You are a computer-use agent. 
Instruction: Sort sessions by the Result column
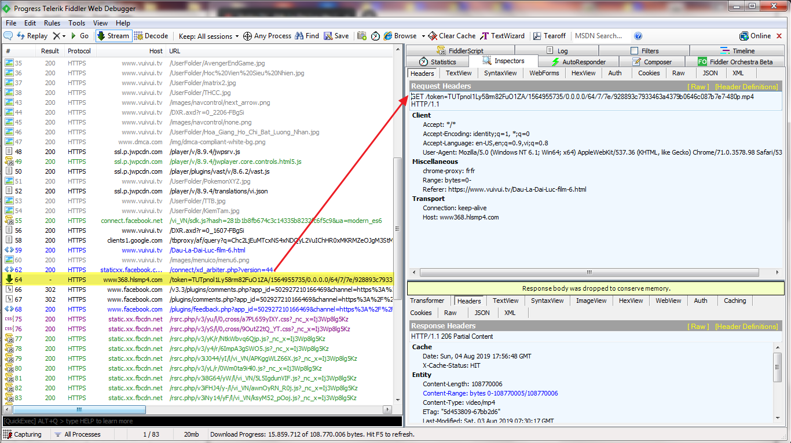[x=50, y=51]
